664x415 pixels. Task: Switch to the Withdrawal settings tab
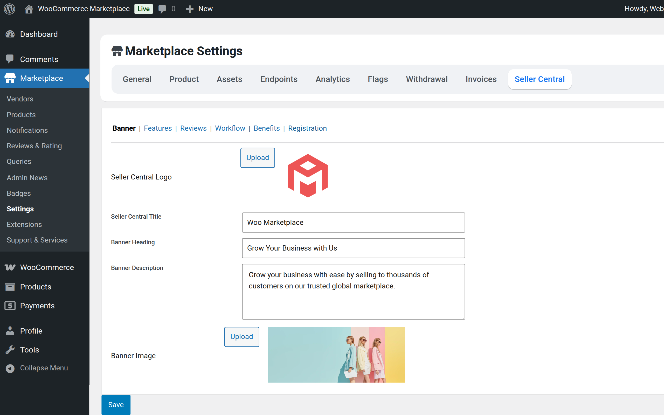point(427,79)
